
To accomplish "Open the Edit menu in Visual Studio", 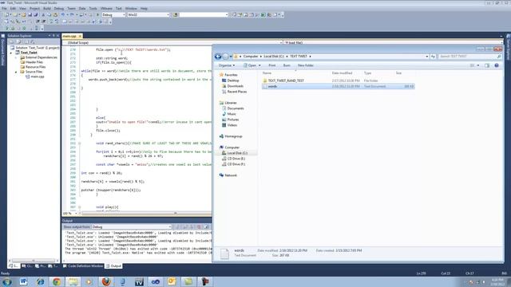I will tap(13, 9).
